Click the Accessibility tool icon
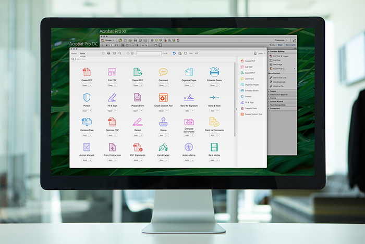Viewport: 365px width, 244px height. tap(188, 147)
